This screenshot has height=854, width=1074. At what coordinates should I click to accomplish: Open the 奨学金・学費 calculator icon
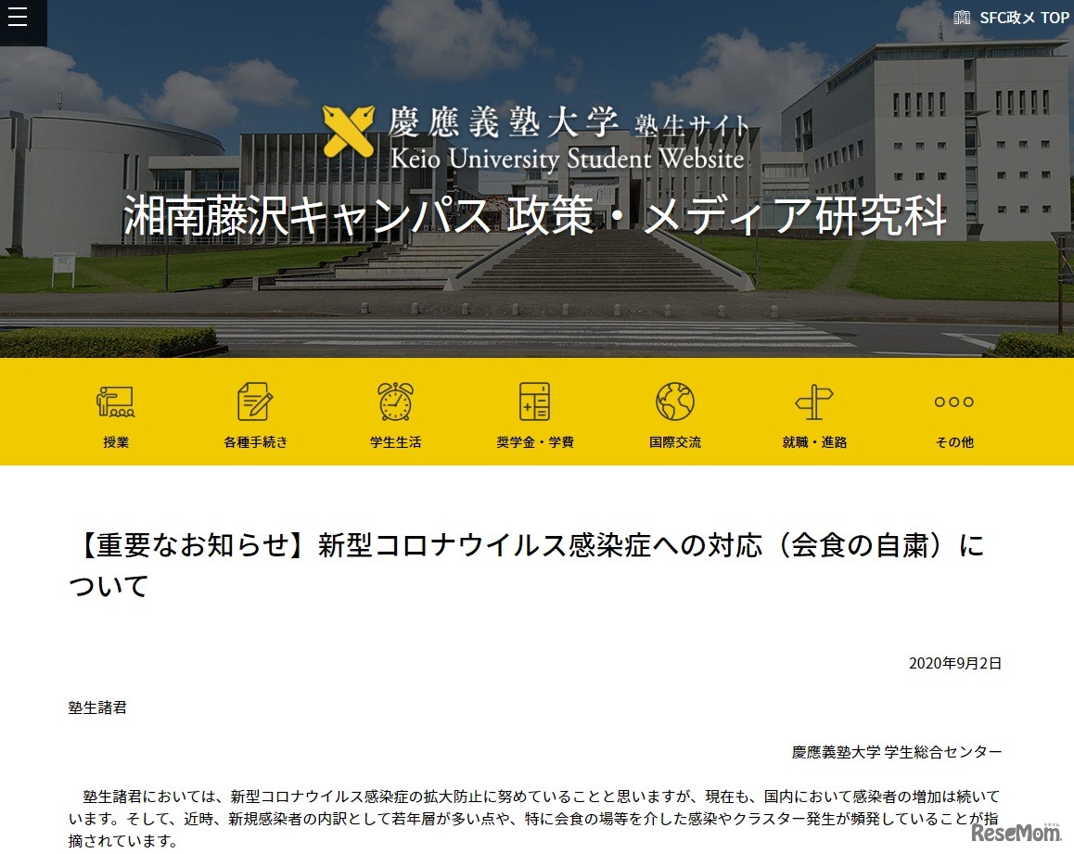point(534,402)
